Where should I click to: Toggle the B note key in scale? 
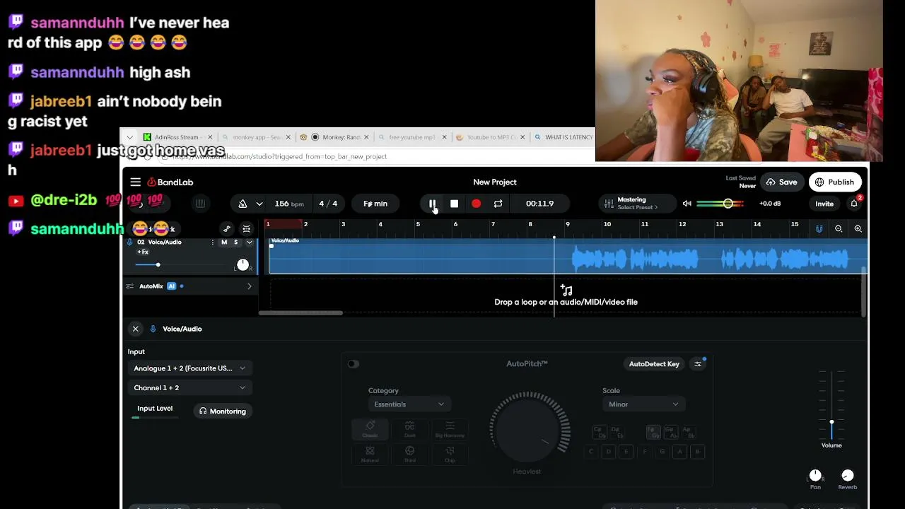pyautogui.click(x=697, y=452)
